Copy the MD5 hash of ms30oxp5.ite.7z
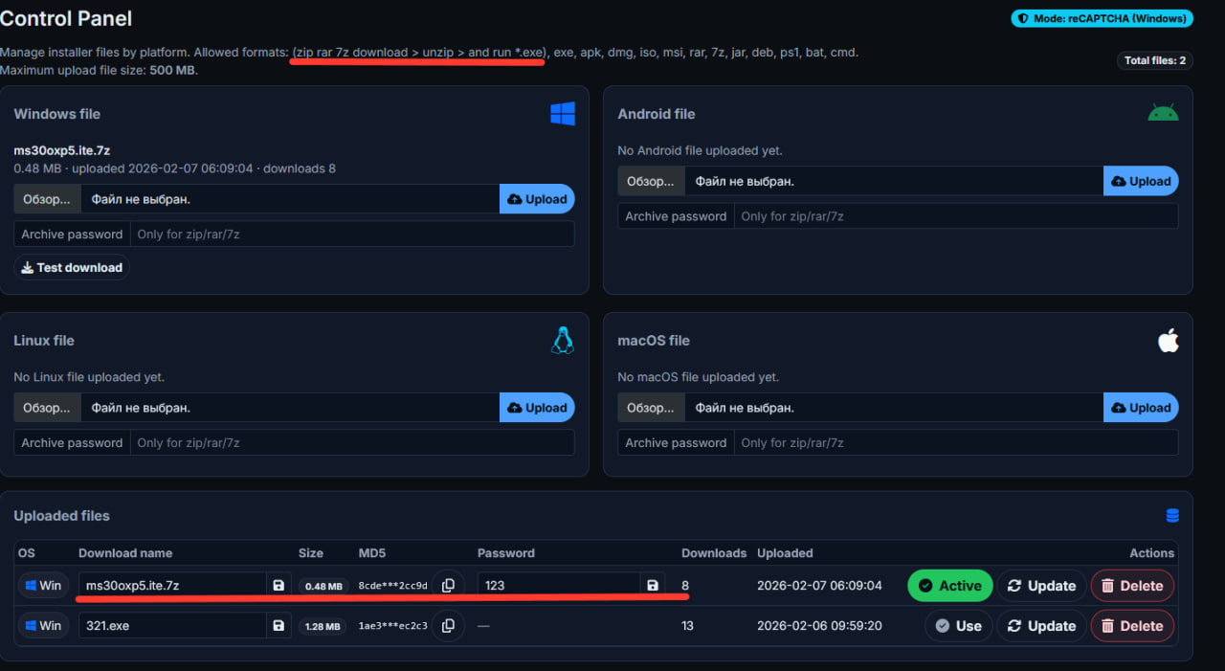The height and width of the screenshot is (671, 1225). 447,586
